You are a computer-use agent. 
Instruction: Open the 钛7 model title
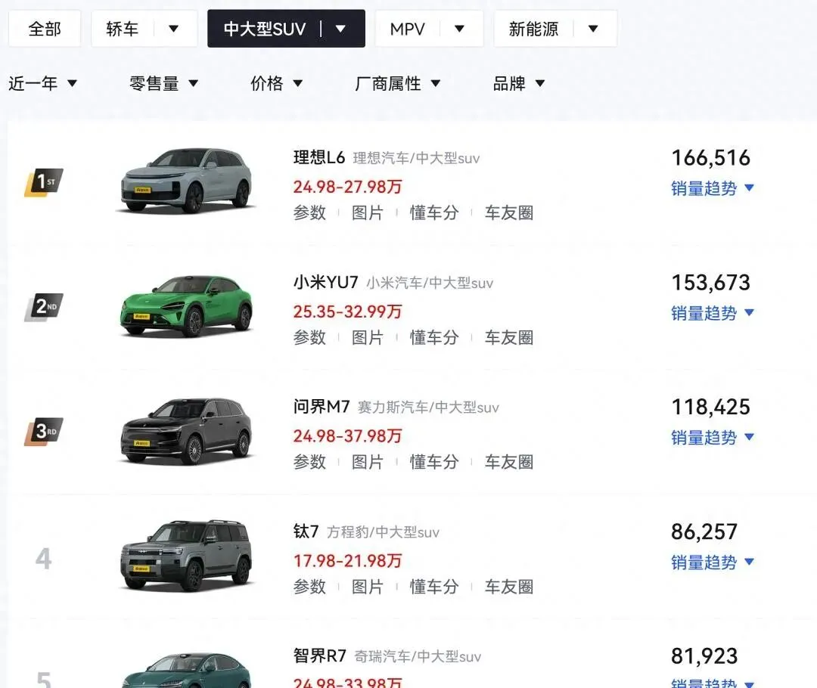click(x=306, y=531)
